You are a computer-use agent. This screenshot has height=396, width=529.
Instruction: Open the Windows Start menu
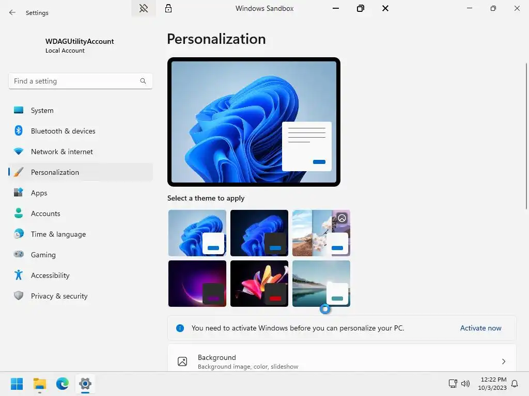pos(17,384)
